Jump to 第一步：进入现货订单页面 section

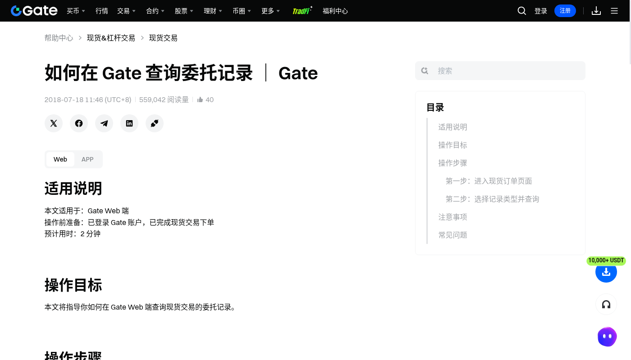click(x=489, y=181)
